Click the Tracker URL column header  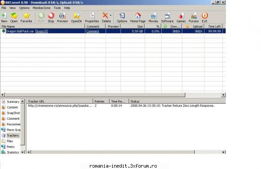click(x=59, y=101)
